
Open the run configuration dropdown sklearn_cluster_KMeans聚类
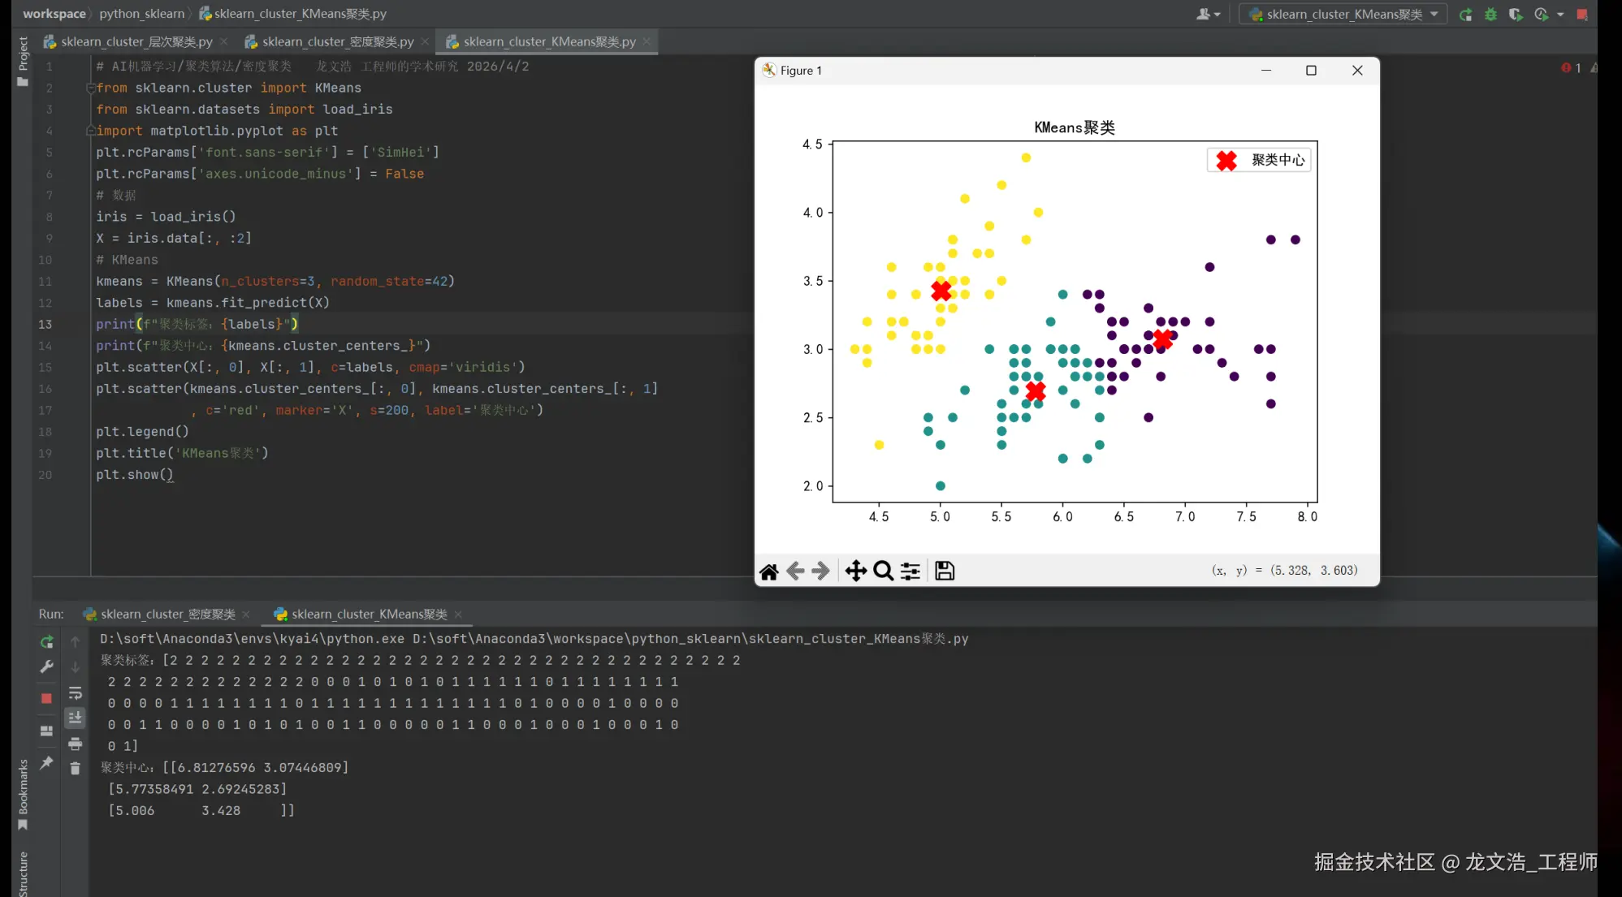[x=1343, y=15]
